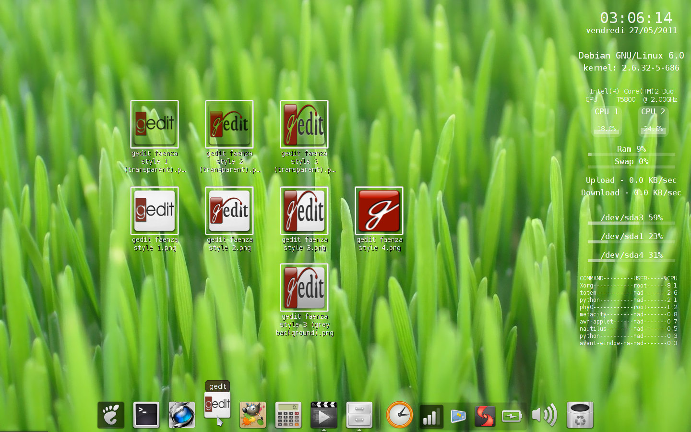The image size is (691, 432).
Task: Launch the Terminal from the dock
Action: (x=146, y=415)
